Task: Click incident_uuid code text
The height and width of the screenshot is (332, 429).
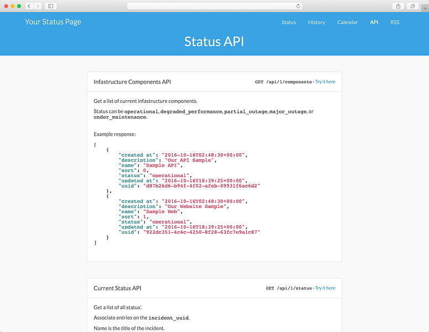Action: (x=168, y=318)
